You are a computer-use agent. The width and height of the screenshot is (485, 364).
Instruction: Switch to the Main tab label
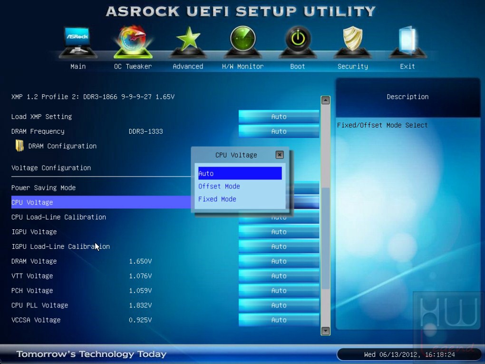78,66
